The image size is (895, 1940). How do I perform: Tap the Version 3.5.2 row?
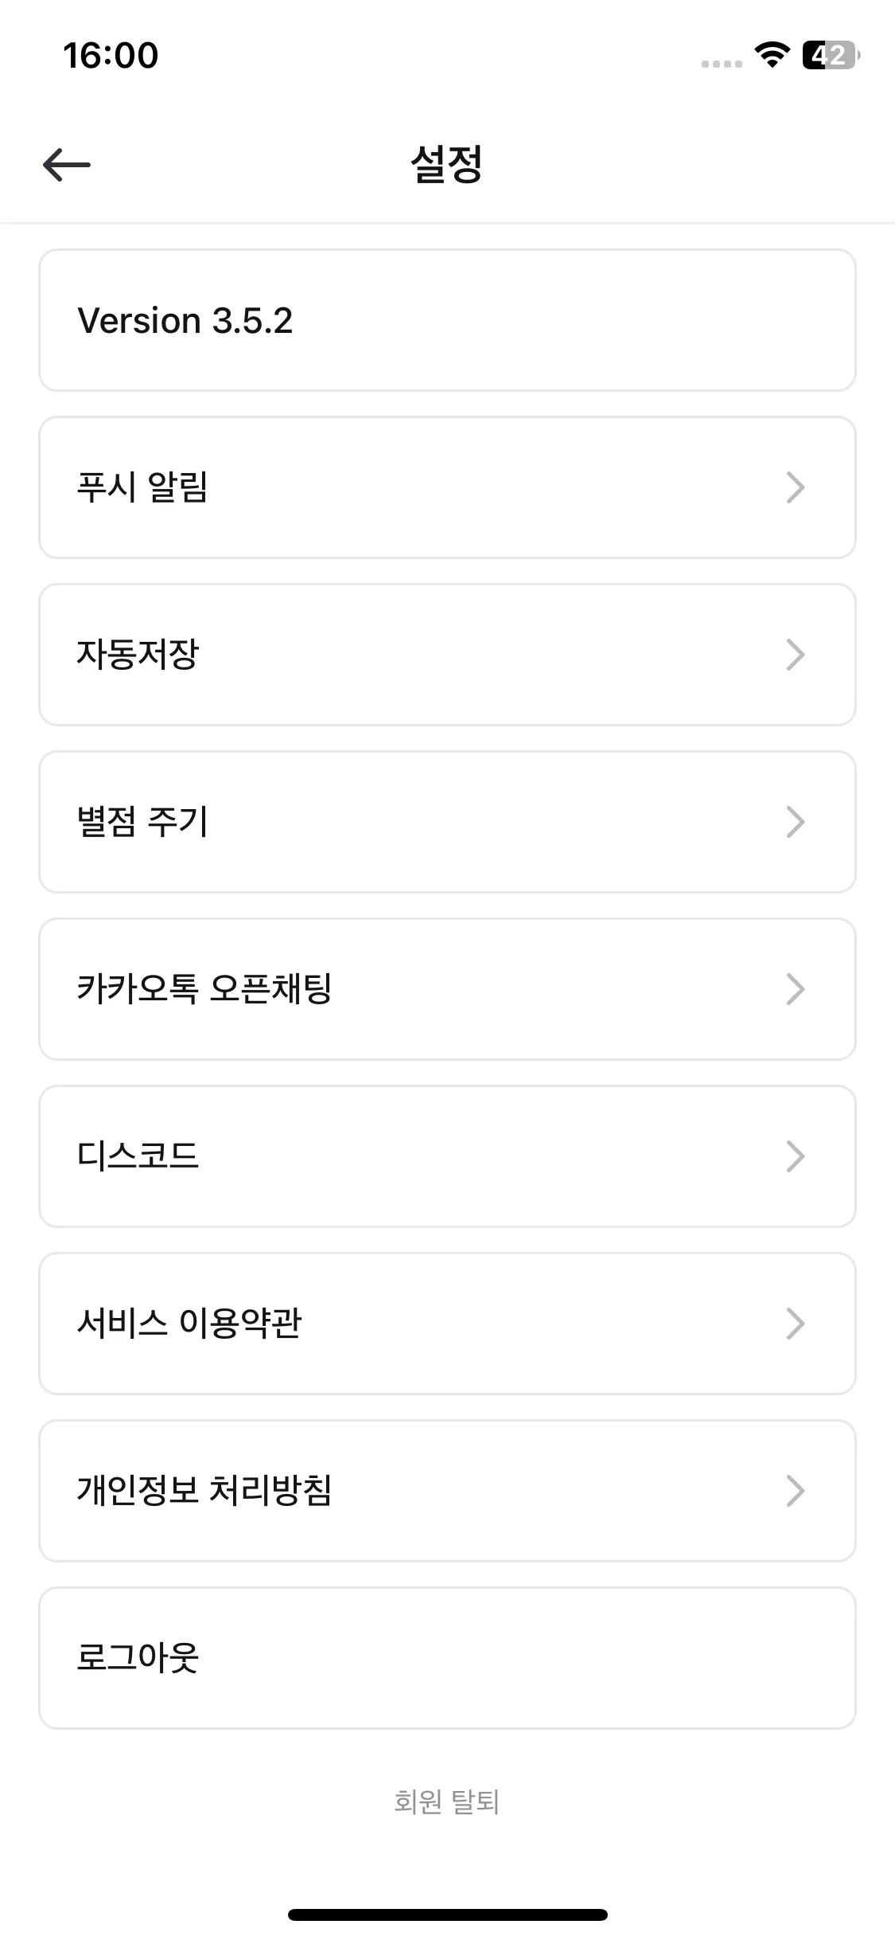pos(447,320)
